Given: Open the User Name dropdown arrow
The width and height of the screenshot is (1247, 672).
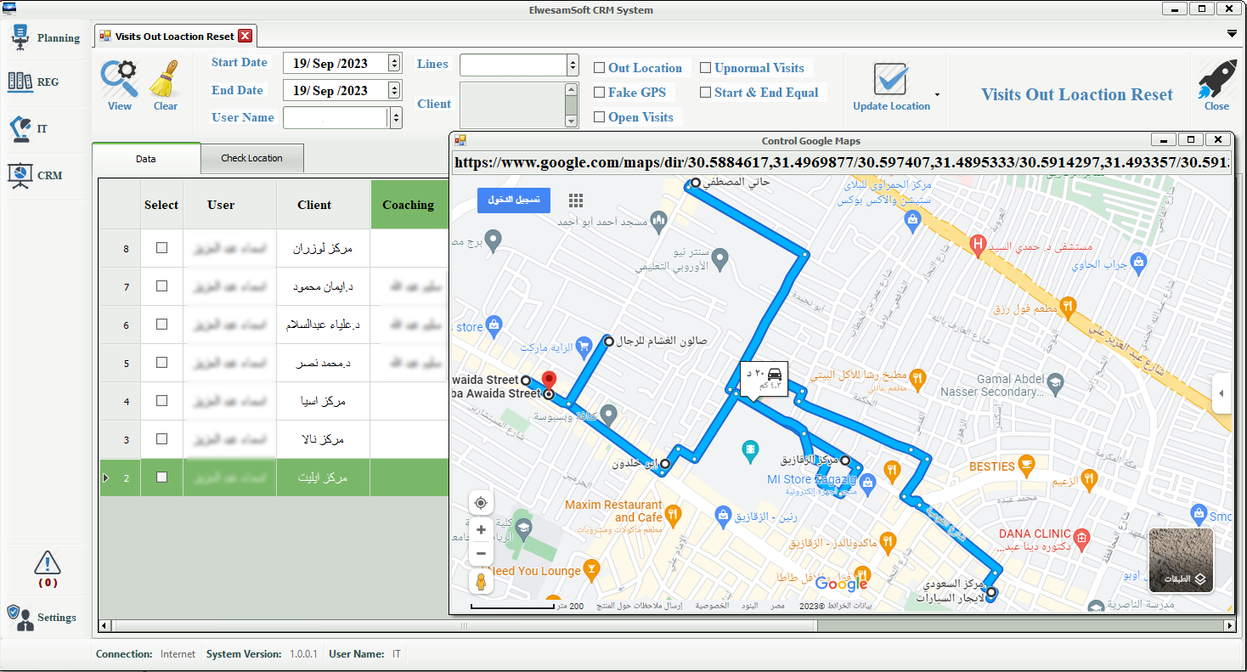Looking at the screenshot, I should (396, 117).
